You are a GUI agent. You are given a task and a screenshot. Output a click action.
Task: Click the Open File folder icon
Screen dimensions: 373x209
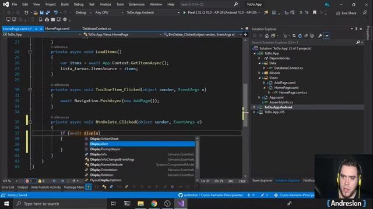click(36, 13)
